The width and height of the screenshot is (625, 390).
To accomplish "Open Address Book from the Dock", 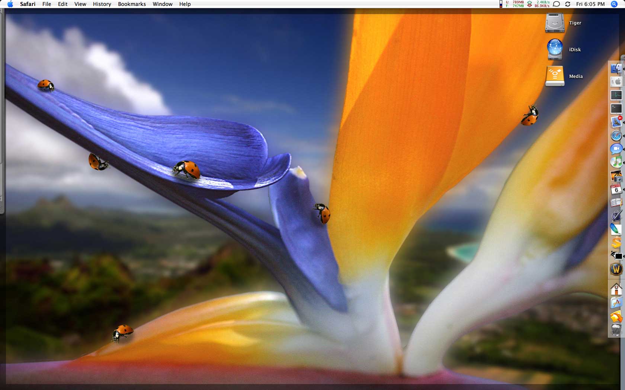I will [616, 202].
